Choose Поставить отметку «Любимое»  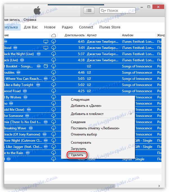[x=95, y=128]
